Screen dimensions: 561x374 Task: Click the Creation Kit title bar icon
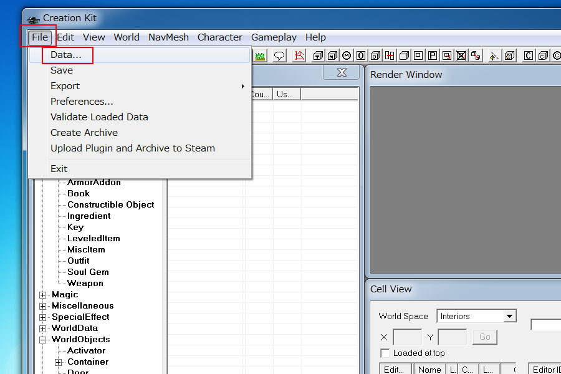(x=34, y=19)
